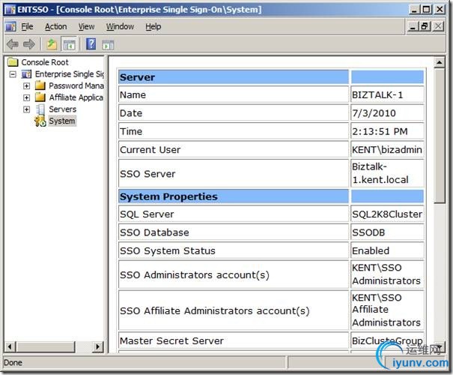Click the MMC icon beside the File menu
The image size is (453, 375).
[x=10, y=26]
